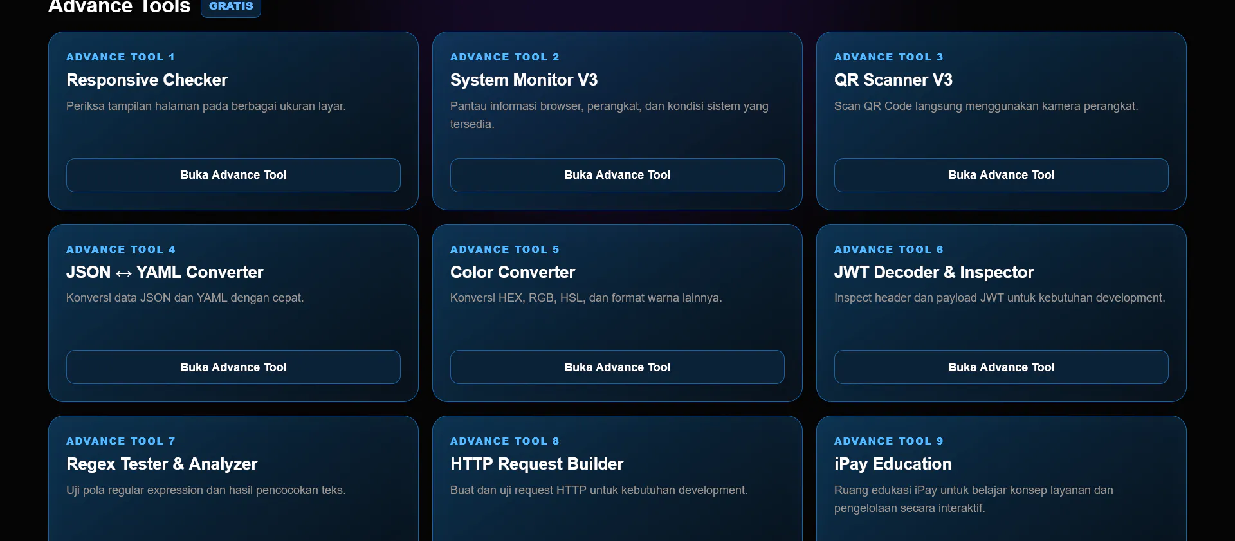1235x541 pixels.
Task: Select the ADVANCE TOOL 3 label
Action: click(889, 57)
